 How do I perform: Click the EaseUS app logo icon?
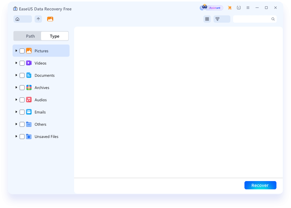pos(15,9)
